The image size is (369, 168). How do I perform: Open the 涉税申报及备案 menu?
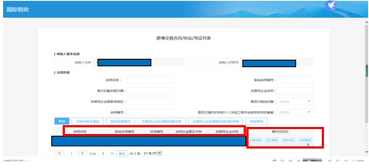87,121
